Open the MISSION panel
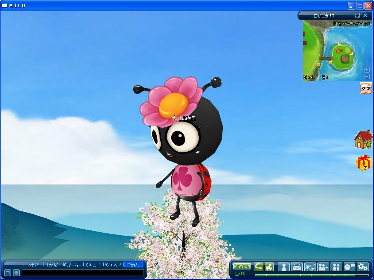The width and height of the screenshot is (374, 280). click(242, 267)
